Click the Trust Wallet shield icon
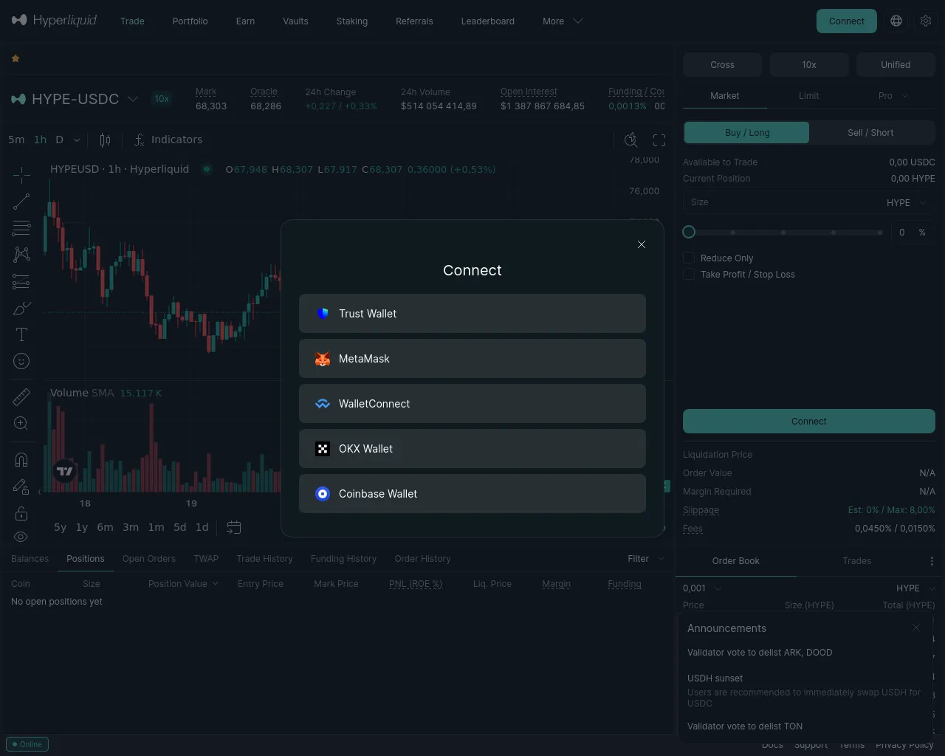945x756 pixels. pyautogui.click(x=323, y=314)
